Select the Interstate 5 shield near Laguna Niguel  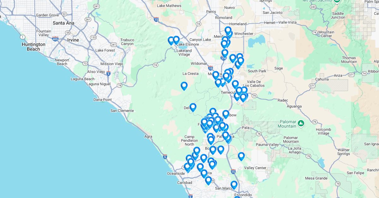pyautogui.click(x=108, y=74)
